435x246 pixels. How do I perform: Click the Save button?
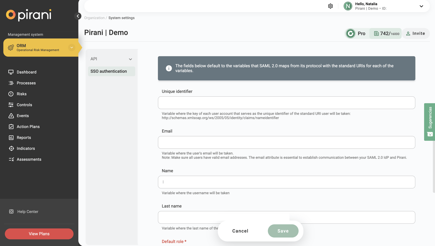(x=283, y=231)
